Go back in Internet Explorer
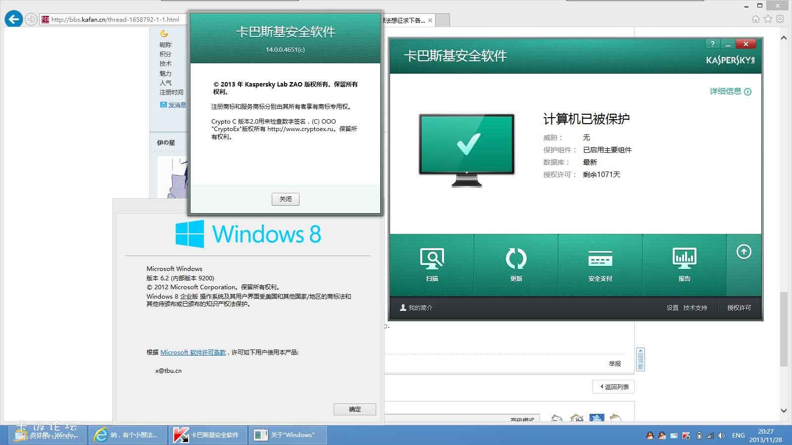Screen dimensions: 792x445 tap(13, 19)
